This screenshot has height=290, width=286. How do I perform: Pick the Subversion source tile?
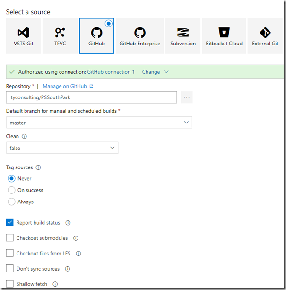tap(183, 36)
